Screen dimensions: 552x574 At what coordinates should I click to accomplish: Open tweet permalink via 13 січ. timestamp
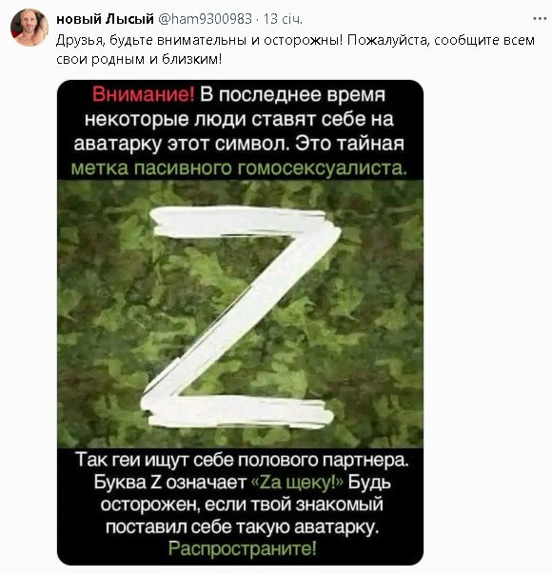pos(283,19)
